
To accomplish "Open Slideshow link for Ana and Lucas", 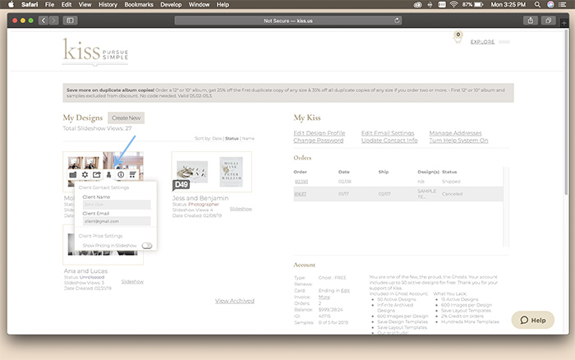I will coord(132,281).
